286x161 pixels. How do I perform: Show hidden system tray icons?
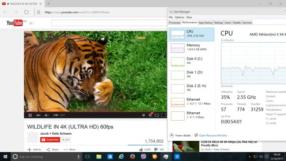click(250, 157)
